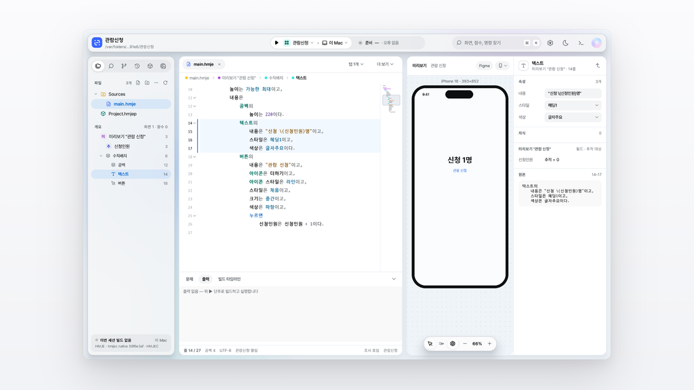Click the Figma button
This screenshot has height=390, width=694.
click(484, 66)
